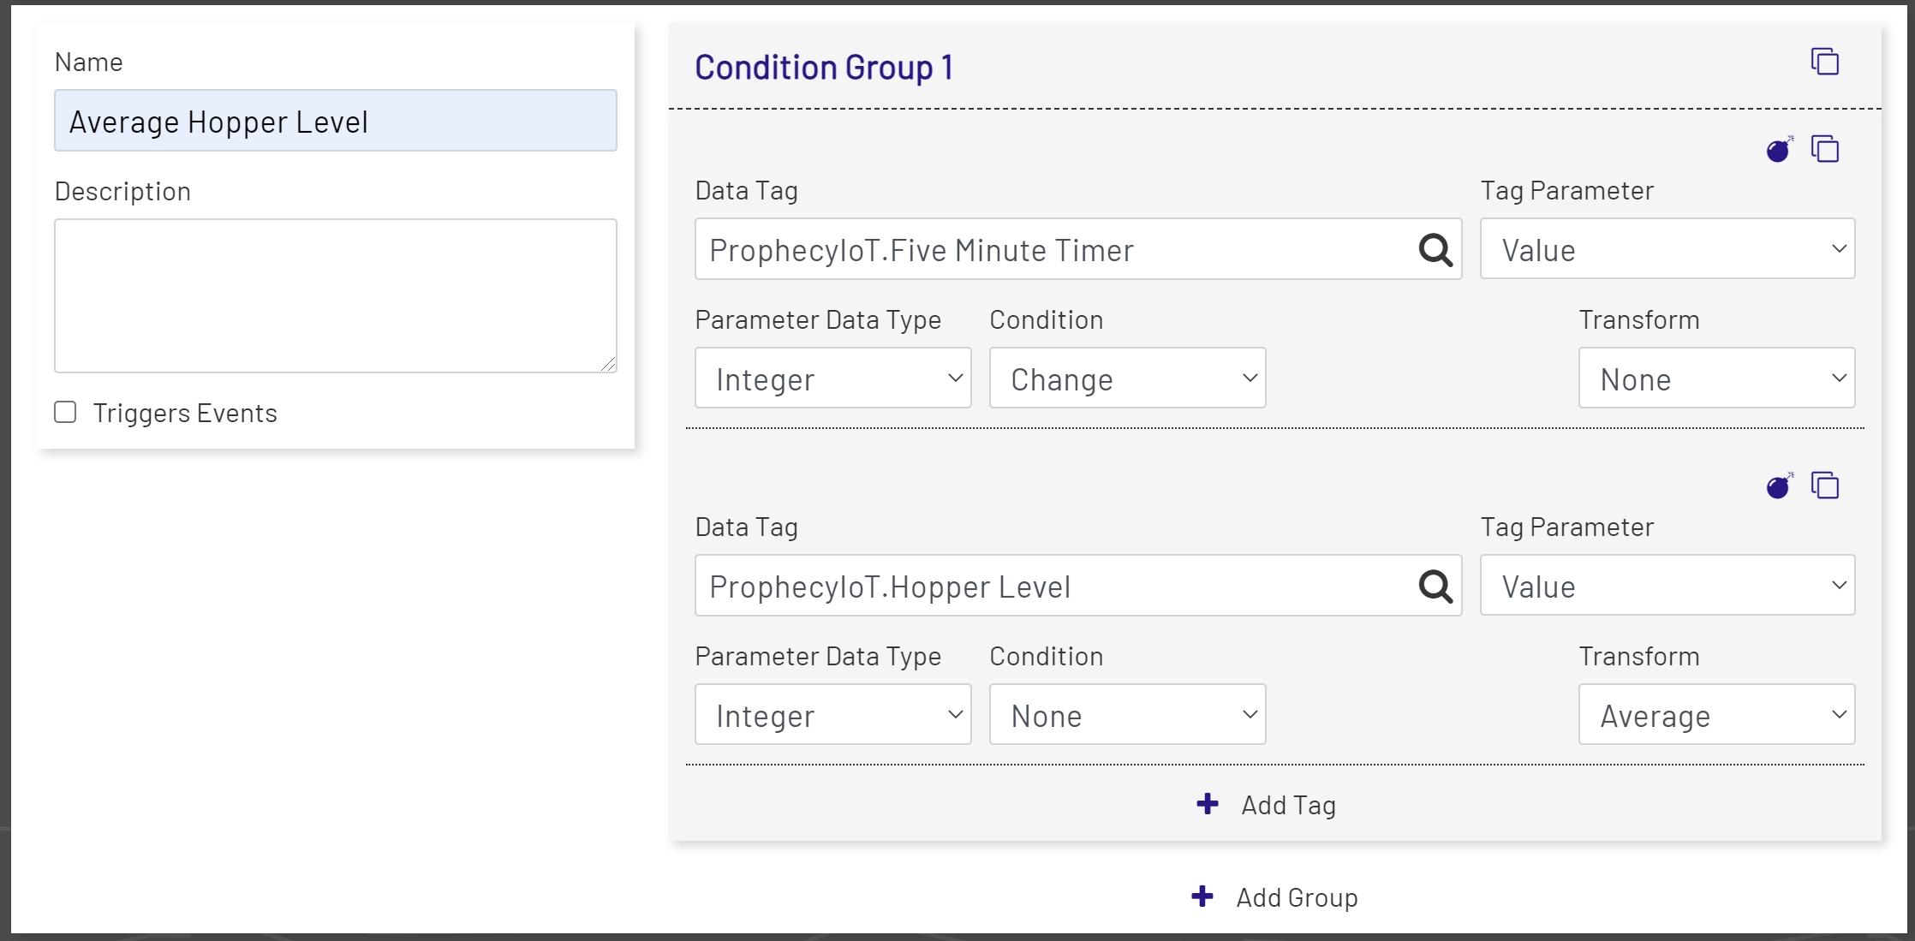Duplicate the Five Minute Timer condition row
This screenshot has height=941, width=1915.
coord(1825,149)
